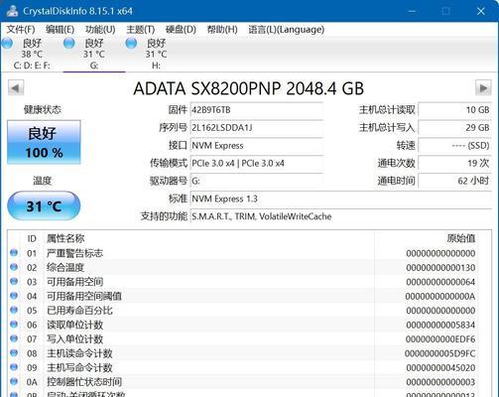Click status dot for attribute 04 可用备用空间阈值
The image size is (499, 397).
point(14,296)
